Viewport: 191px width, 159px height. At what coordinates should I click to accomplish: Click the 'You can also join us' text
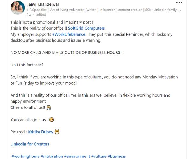pyautogui.click(x=29, y=120)
